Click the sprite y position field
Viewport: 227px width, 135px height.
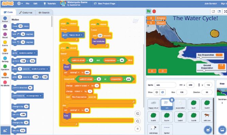tap(208, 85)
